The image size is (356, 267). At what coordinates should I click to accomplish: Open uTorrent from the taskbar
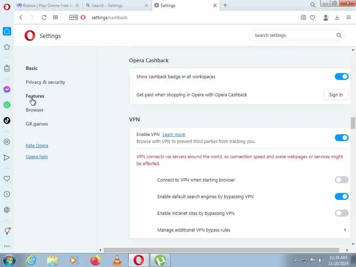[160, 260]
